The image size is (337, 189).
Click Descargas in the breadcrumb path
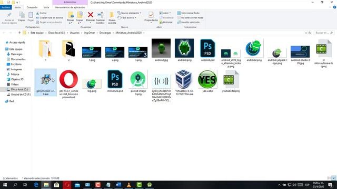(105, 33)
